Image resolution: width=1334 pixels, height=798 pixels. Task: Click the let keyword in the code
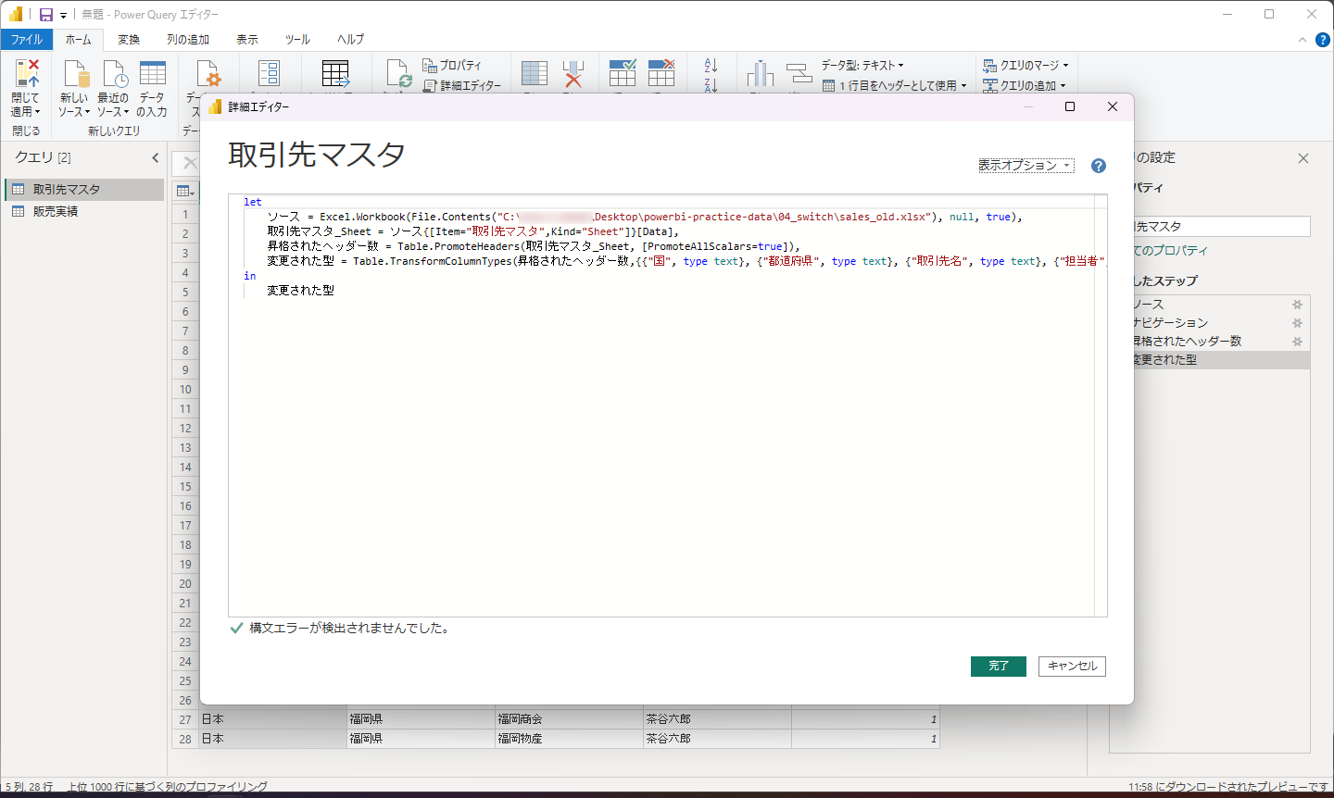tap(252, 202)
